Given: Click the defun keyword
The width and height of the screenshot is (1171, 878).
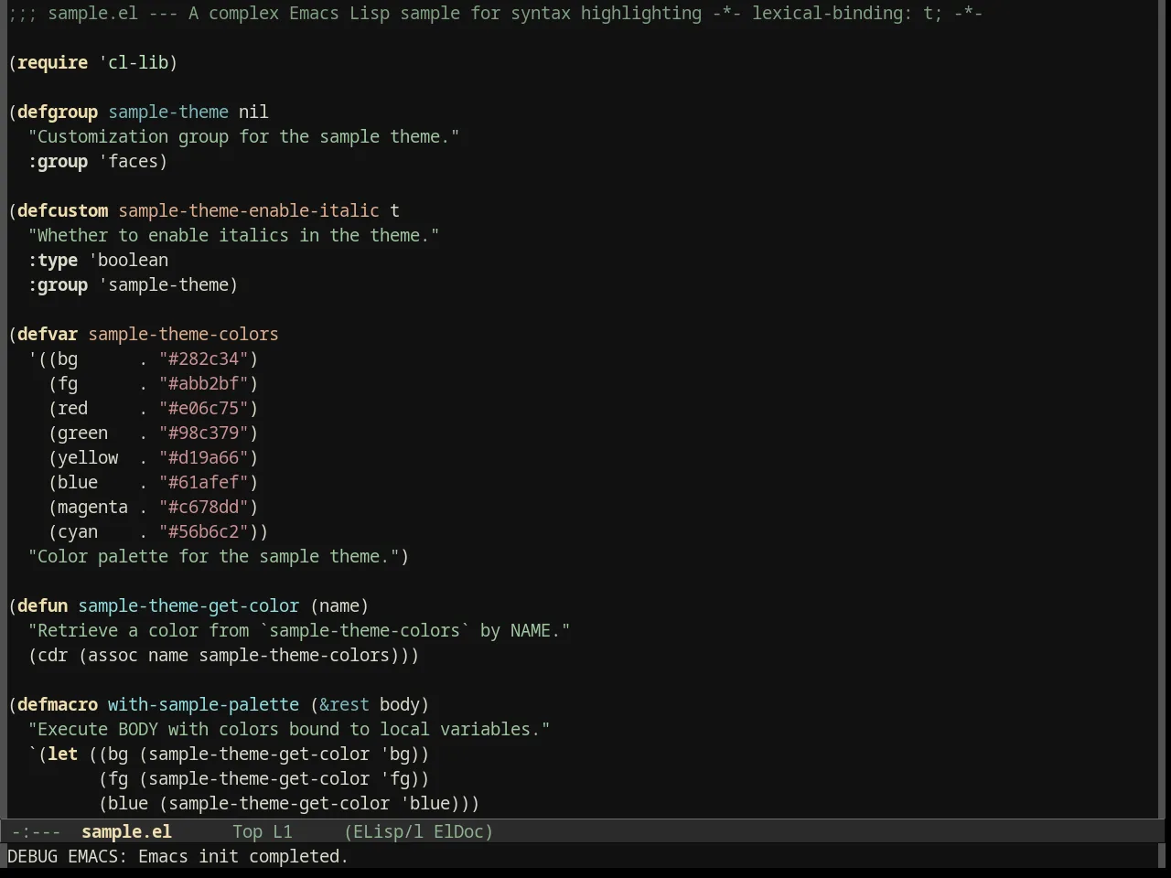Looking at the screenshot, I should point(43,605).
